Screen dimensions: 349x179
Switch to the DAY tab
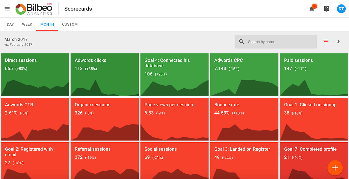pyautogui.click(x=10, y=24)
